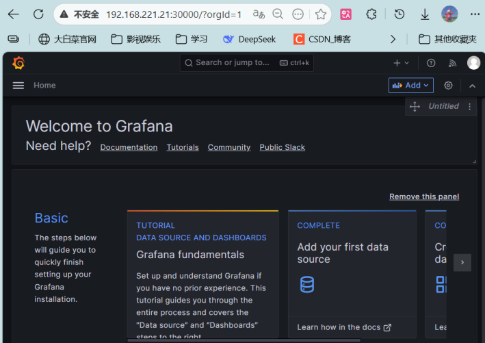Open the Grafana fundamentals tutorial card
Screen dimensions: 485x343
[202, 274]
